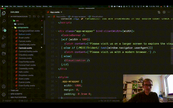Open Centroid.svelte file
This screenshot has height=108, width=173.
(25, 48)
